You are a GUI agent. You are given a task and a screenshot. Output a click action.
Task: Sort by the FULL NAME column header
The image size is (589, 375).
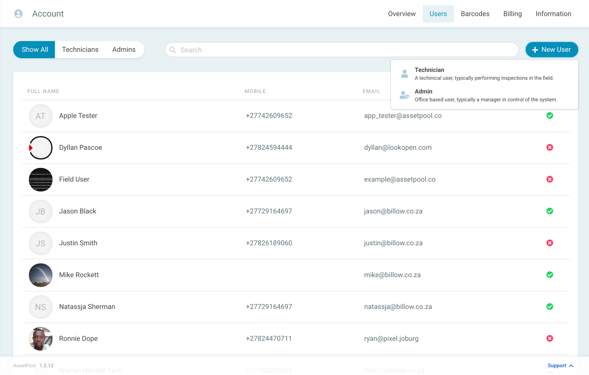tap(43, 91)
